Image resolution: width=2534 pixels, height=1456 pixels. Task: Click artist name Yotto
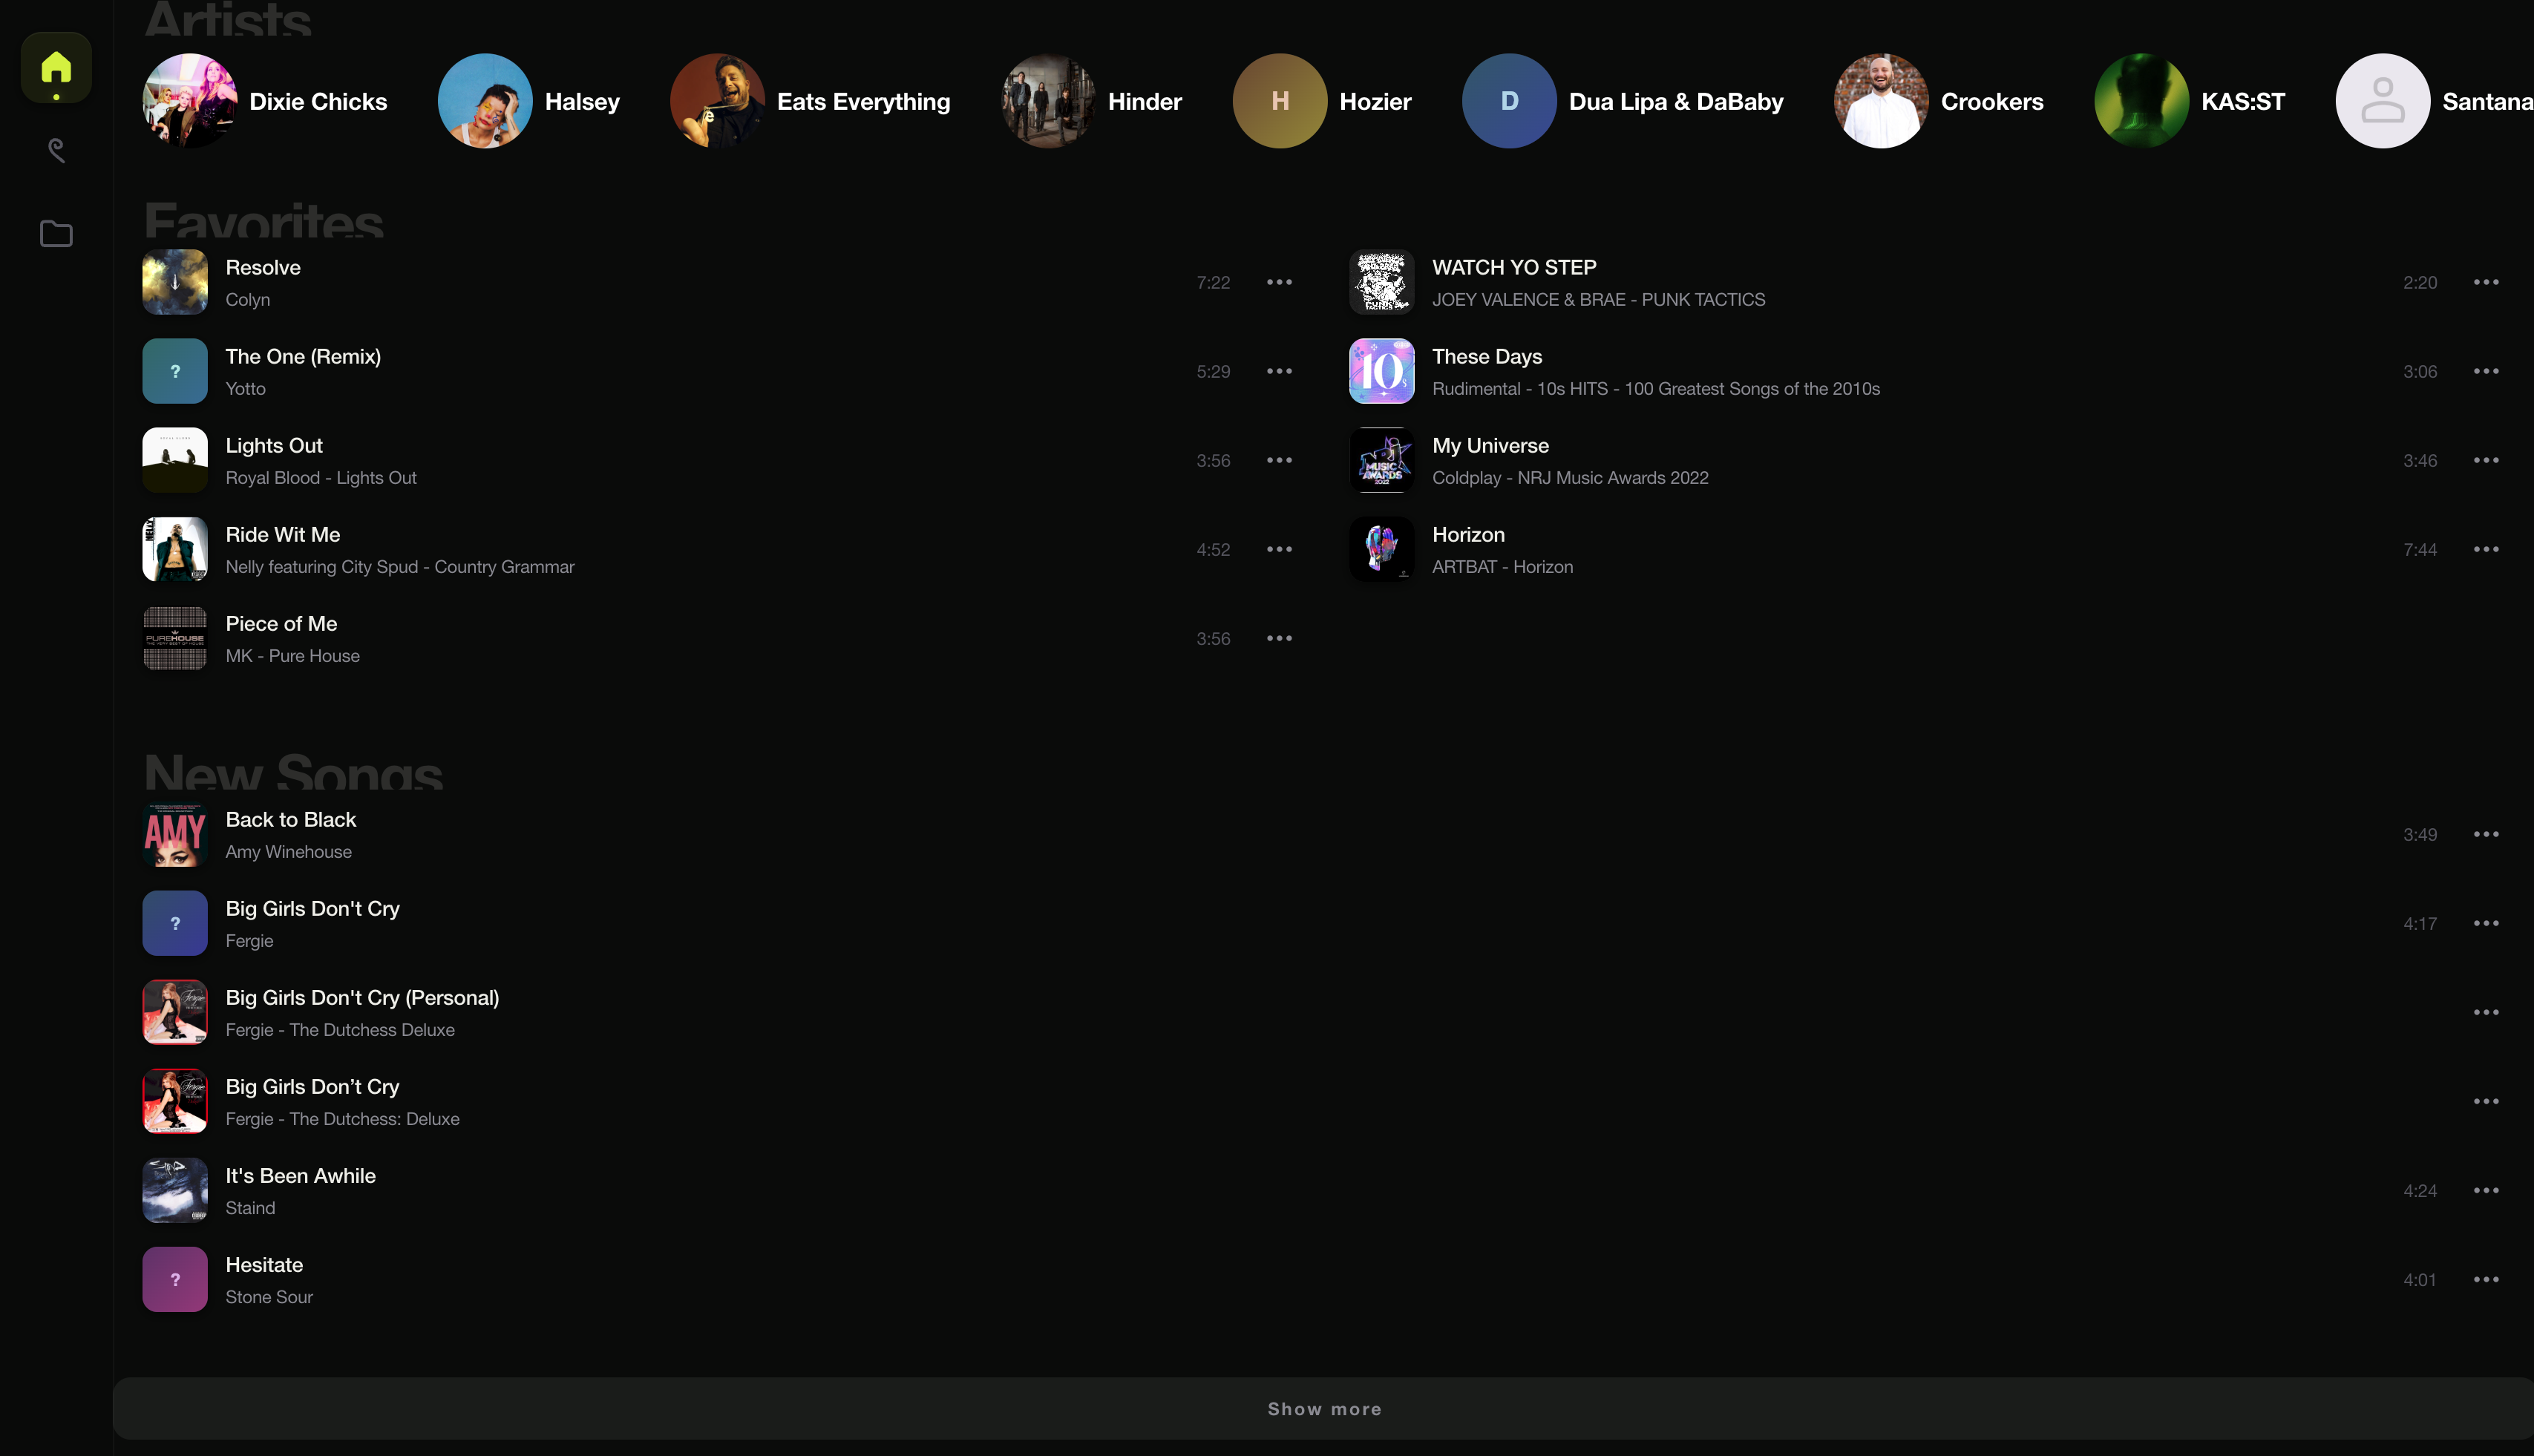(x=246, y=388)
